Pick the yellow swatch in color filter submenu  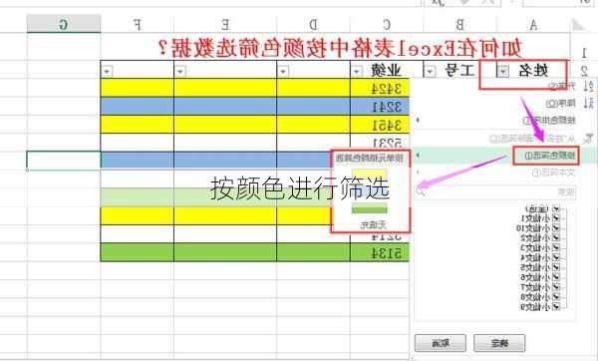point(369,176)
